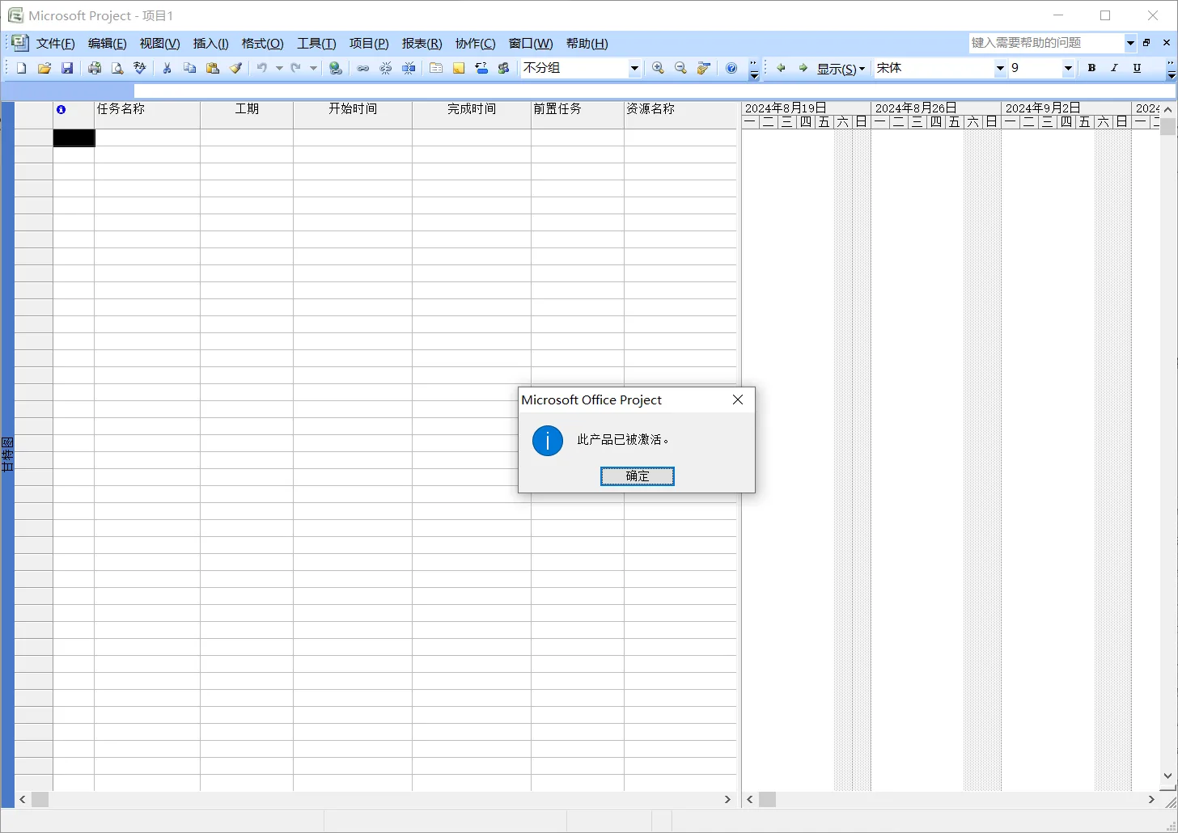Select the 开始时间 column header
The image size is (1178, 833).
pos(353,115)
